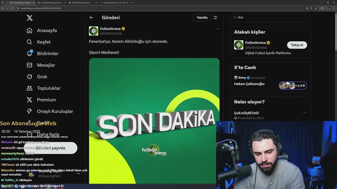Open Grok icon in sidebar
337x189 pixels.
pos(29,77)
